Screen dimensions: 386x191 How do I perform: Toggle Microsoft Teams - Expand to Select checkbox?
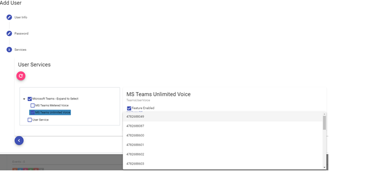pyautogui.click(x=30, y=99)
